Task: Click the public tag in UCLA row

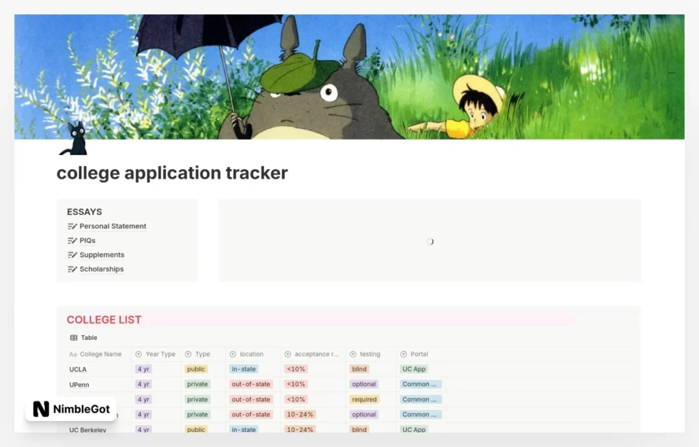Action: 196,369
